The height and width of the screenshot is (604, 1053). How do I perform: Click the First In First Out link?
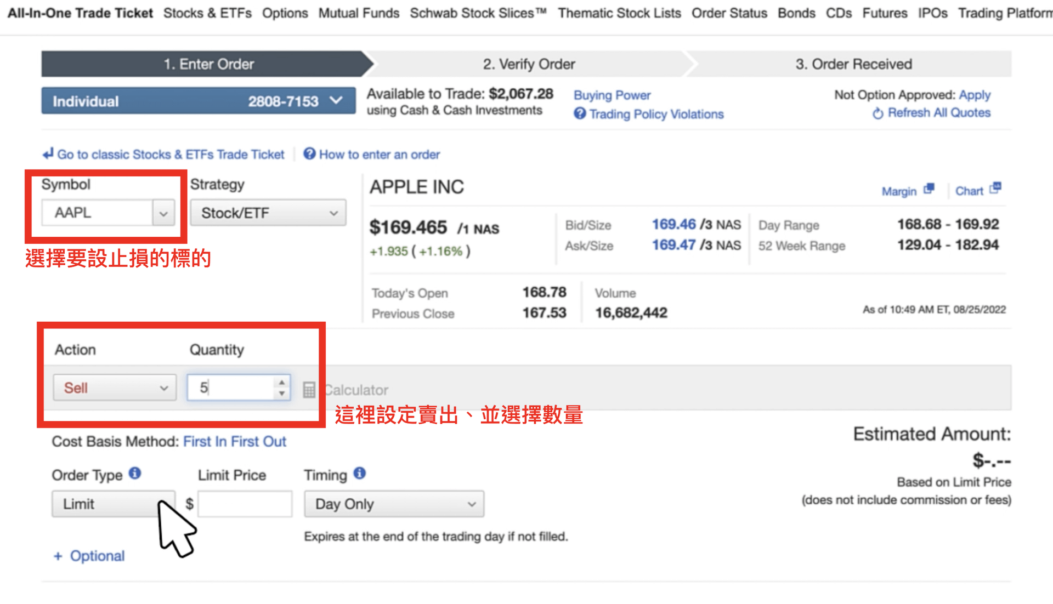(234, 441)
